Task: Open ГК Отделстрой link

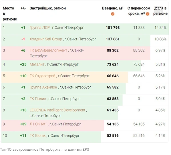Action: (x=43, y=76)
